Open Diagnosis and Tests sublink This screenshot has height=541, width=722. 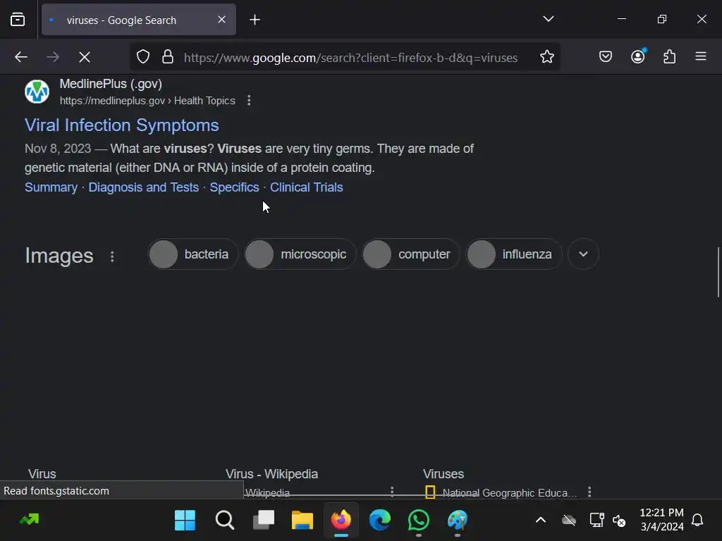[x=144, y=187]
